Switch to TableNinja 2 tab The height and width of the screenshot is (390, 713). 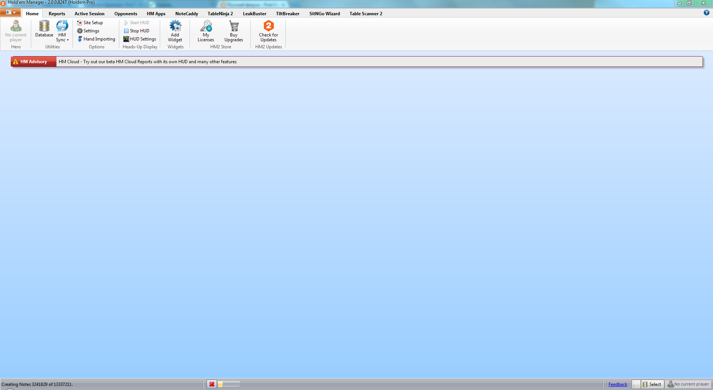click(x=220, y=14)
